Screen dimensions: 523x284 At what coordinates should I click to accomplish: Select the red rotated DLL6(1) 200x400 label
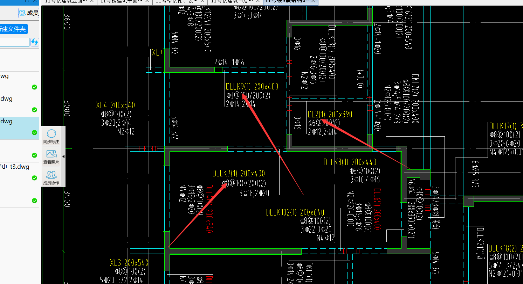tap(377, 209)
